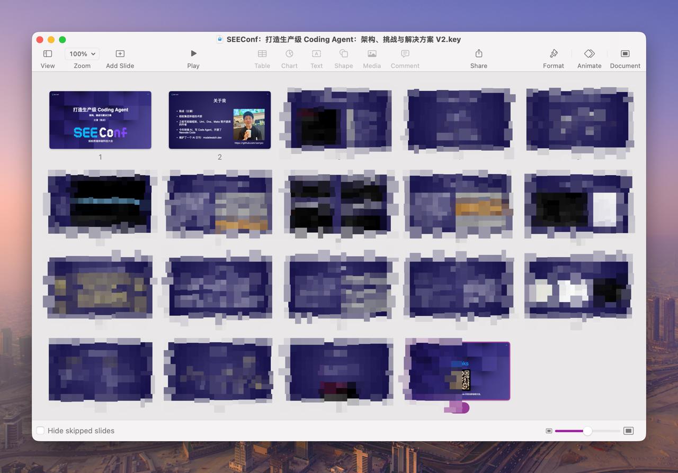Play the slideshow

(193, 53)
